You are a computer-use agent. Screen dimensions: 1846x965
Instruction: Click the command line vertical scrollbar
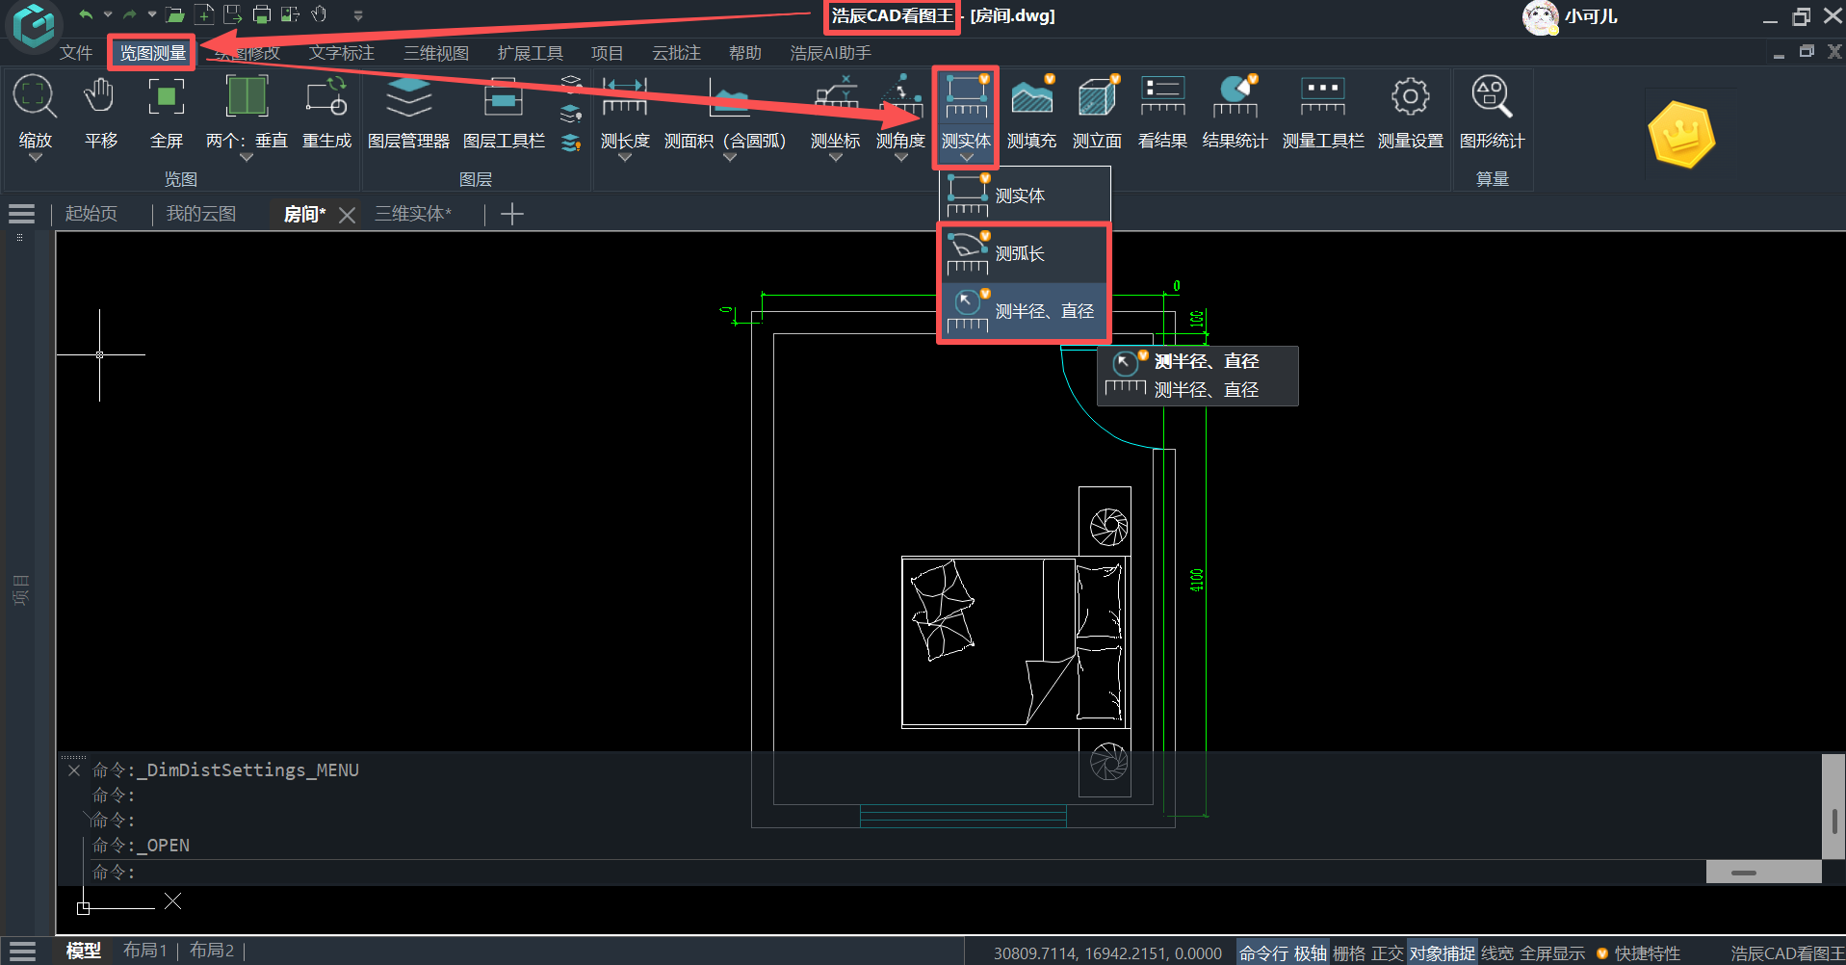(x=1833, y=806)
